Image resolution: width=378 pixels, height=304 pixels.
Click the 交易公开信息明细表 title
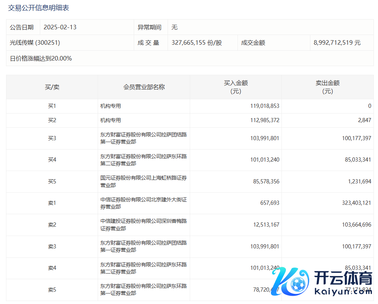[39, 8]
